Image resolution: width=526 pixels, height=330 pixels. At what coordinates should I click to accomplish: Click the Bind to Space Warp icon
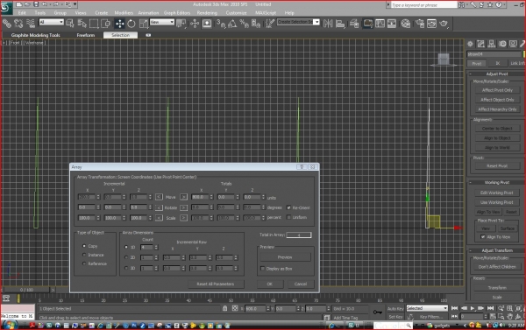point(31,24)
